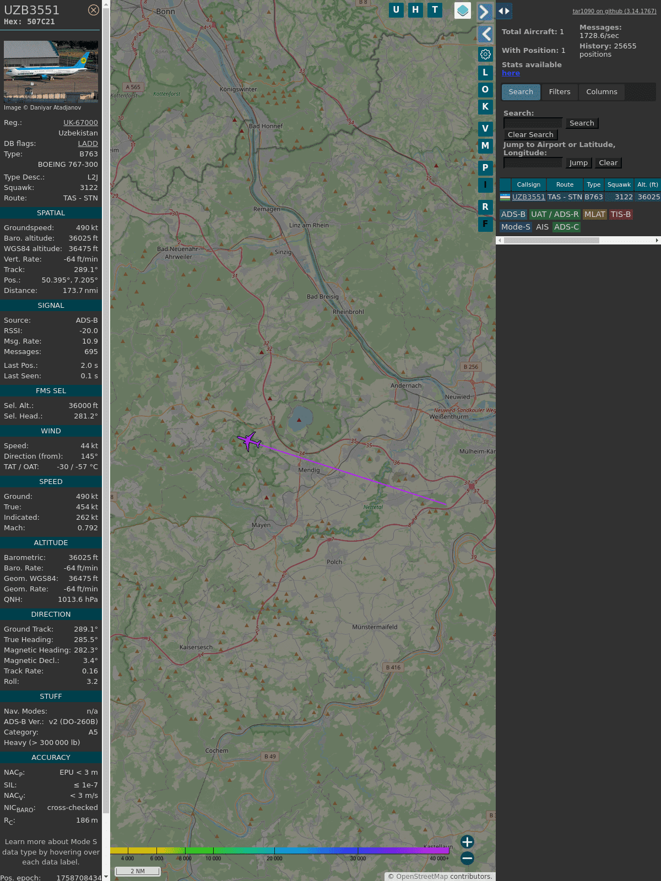Focus the Search text input field
The width and height of the screenshot is (661, 881).
coord(533,123)
